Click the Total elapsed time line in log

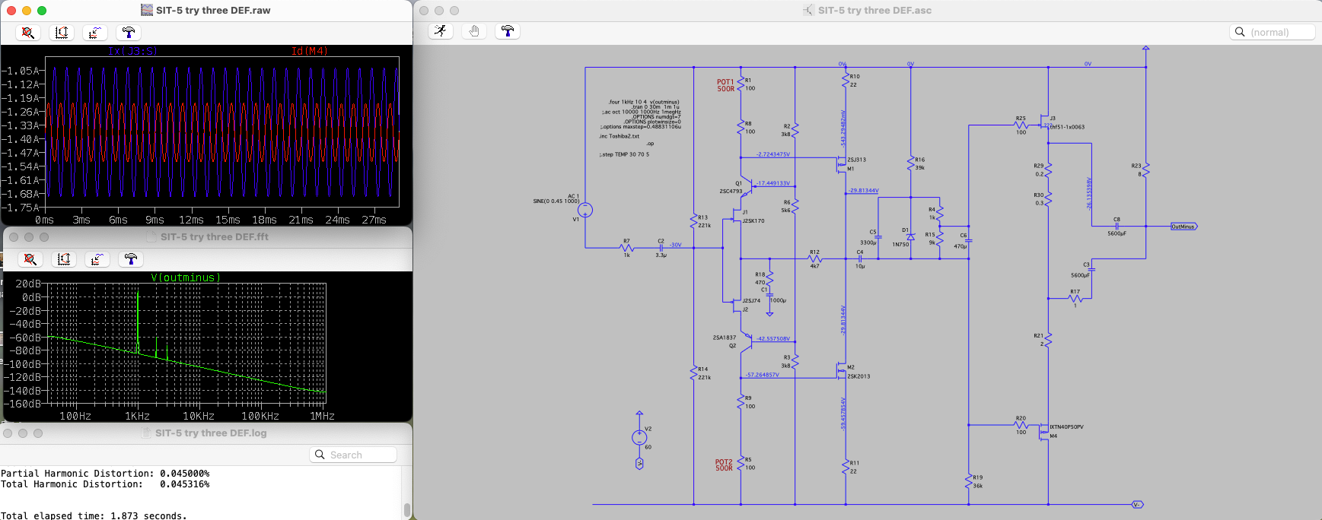94,515
